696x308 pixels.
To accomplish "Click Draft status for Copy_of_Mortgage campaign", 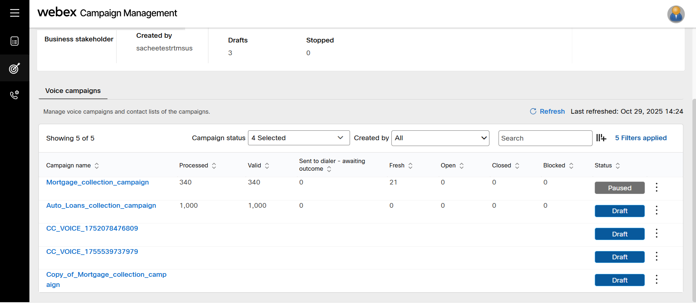I will click(620, 280).
